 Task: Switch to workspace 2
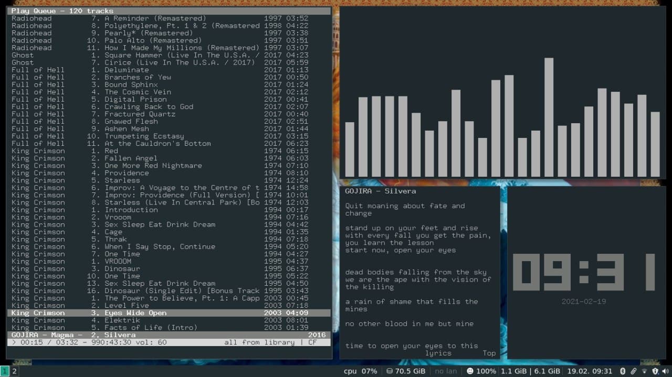click(x=15, y=371)
